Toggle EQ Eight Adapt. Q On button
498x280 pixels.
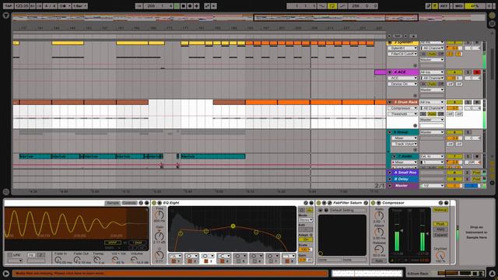pyautogui.click(x=306, y=240)
